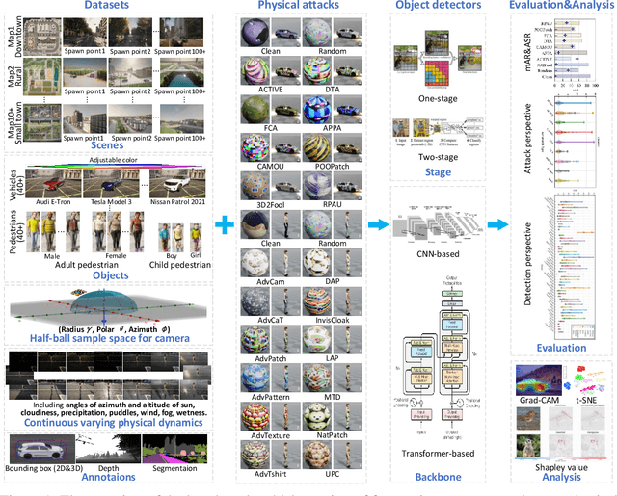This screenshot has height=496, width=617.
Task: Choose the CAMOU pattern sphere
Action: [x=256, y=144]
